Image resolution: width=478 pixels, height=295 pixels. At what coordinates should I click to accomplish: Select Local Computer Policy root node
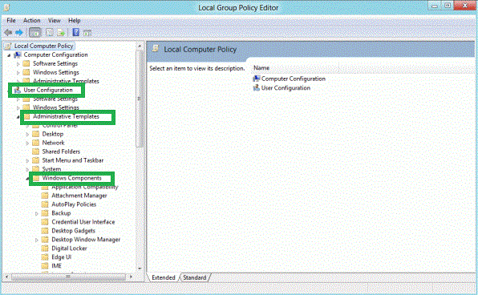(44, 46)
